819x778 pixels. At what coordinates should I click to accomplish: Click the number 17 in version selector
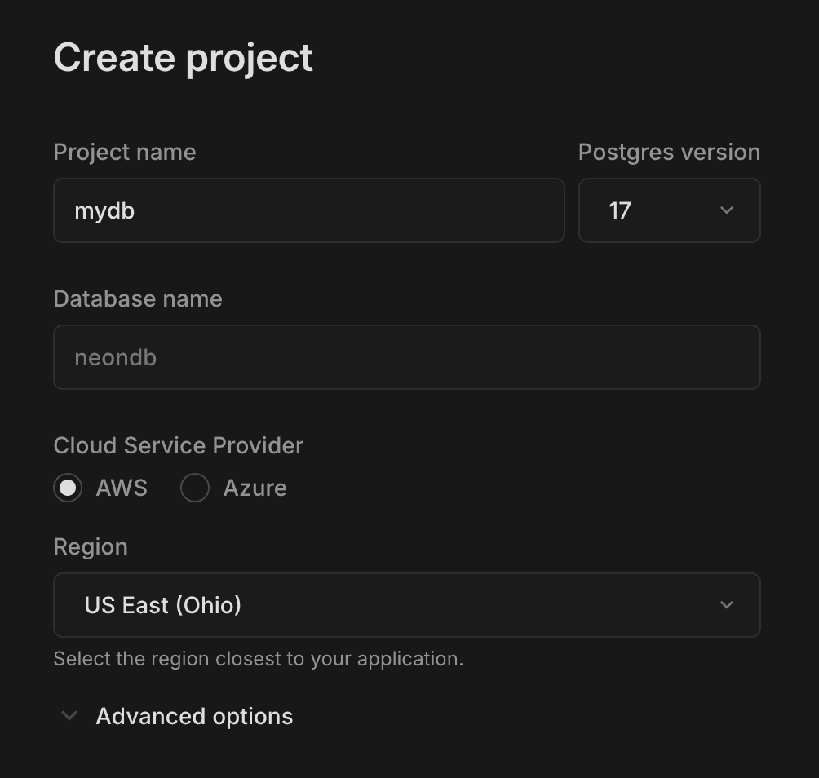point(620,210)
